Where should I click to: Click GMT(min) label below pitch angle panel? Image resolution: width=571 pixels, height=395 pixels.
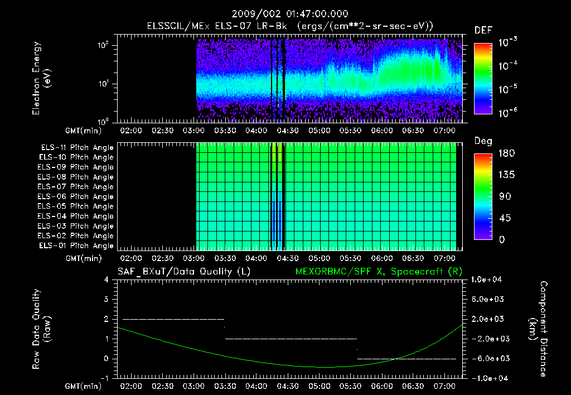[x=84, y=259]
